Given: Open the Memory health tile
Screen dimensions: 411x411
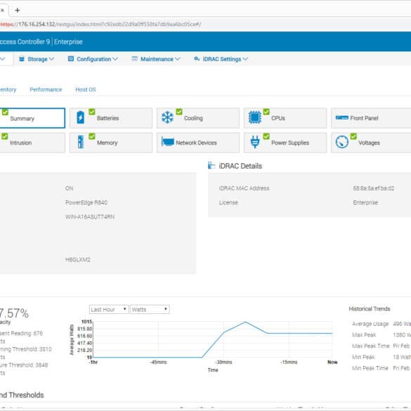Looking at the screenshot, I should (111, 143).
